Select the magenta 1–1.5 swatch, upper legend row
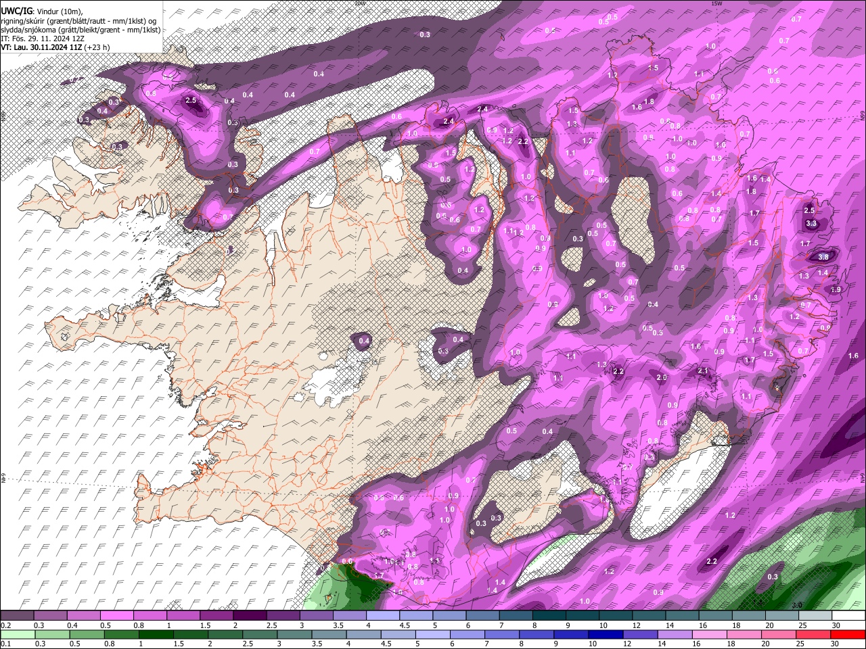Screen dimensions: 866x649 182,616
